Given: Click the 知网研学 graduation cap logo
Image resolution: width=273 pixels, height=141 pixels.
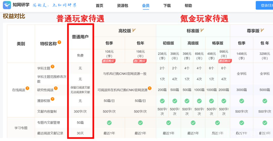Looking at the screenshot, I should (x=7, y=5).
